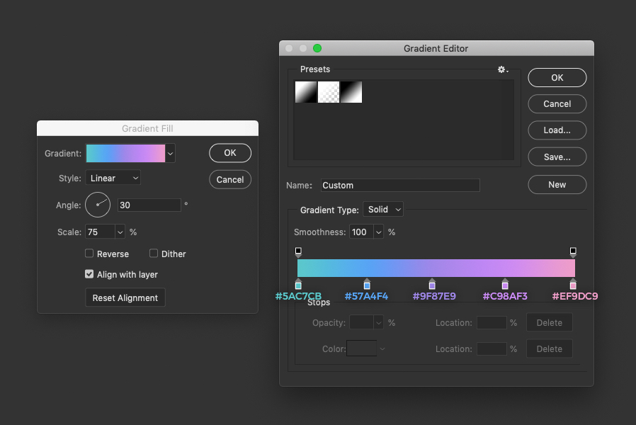Click the right opacity stop above gradient bar
The height and width of the screenshot is (425, 636).
pos(573,252)
